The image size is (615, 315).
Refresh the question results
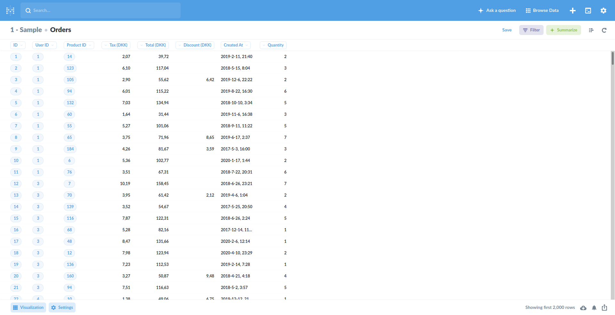point(604,30)
